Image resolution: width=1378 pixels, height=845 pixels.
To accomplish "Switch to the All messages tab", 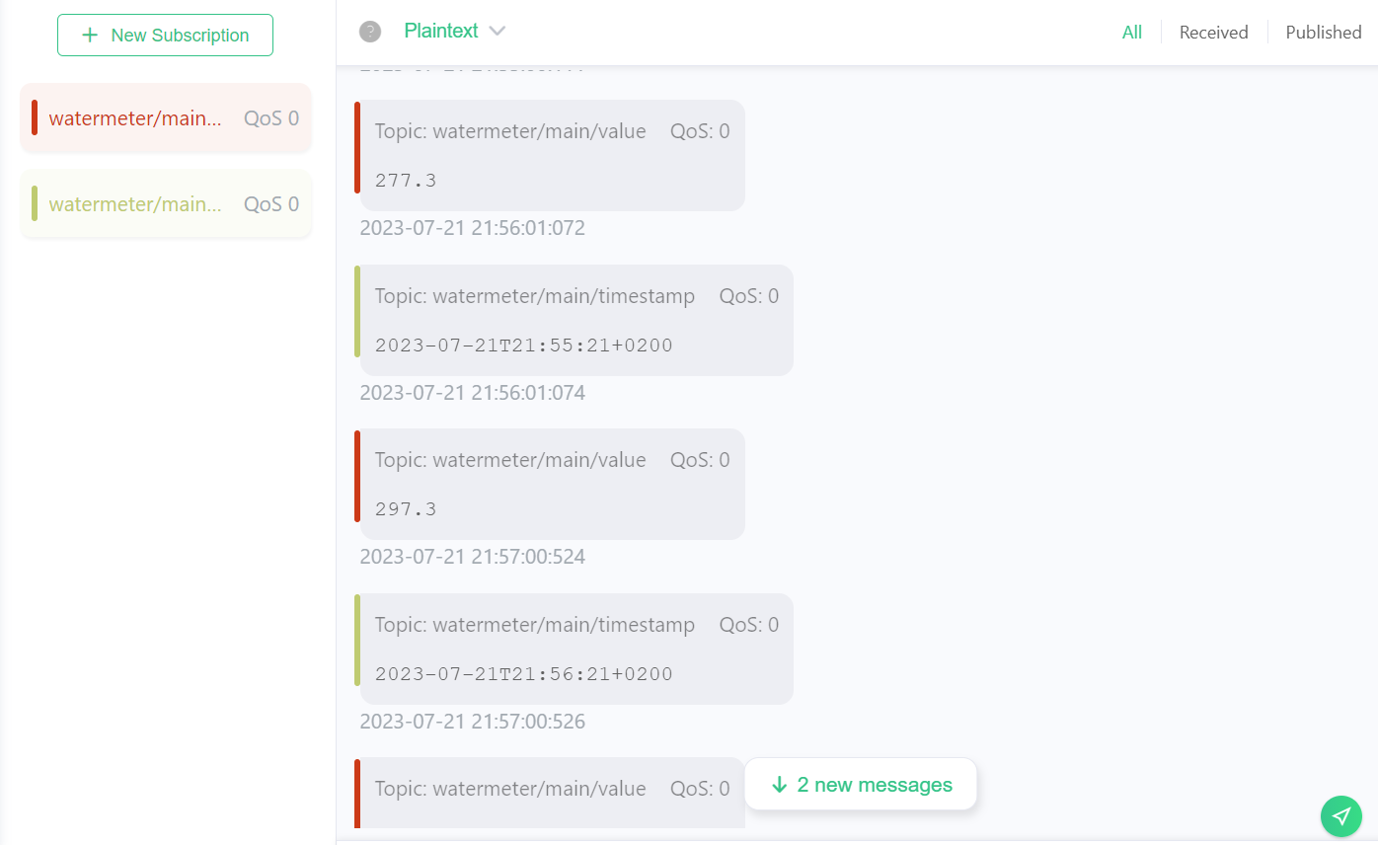I will click(1131, 33).
